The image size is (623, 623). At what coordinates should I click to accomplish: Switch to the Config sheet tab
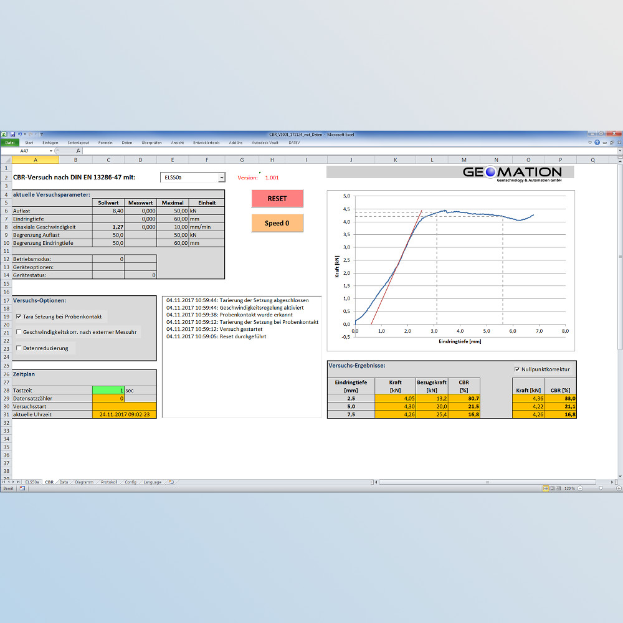pyautogui.click(x=130, y=482)
